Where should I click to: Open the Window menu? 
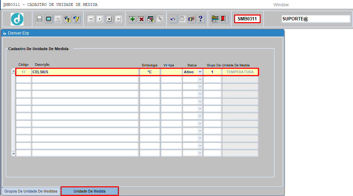[x=281, y=5]
